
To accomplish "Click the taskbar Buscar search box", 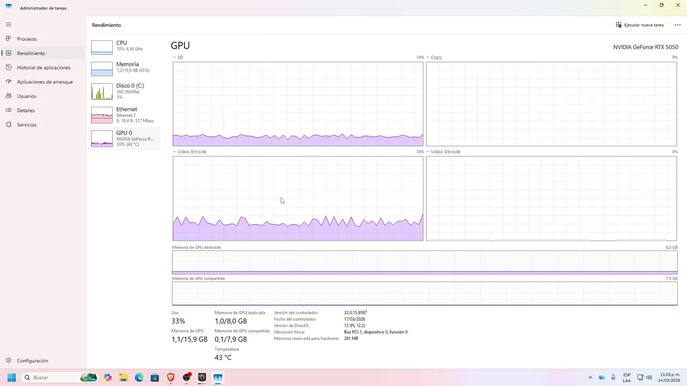I will click(x=60, y=377).
